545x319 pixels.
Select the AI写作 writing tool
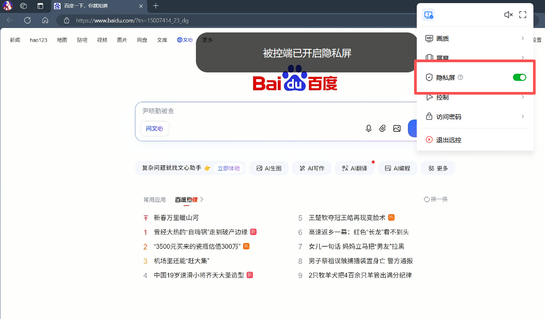tap(311, 168)
